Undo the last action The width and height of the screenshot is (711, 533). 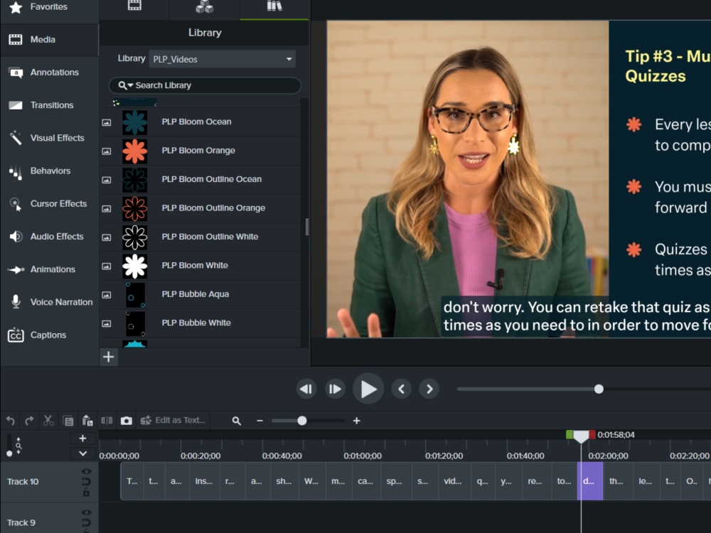[x=11, y=421]
